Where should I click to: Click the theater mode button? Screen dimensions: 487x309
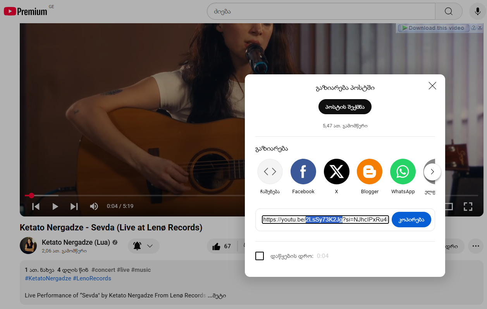click(x=449, y=206)
